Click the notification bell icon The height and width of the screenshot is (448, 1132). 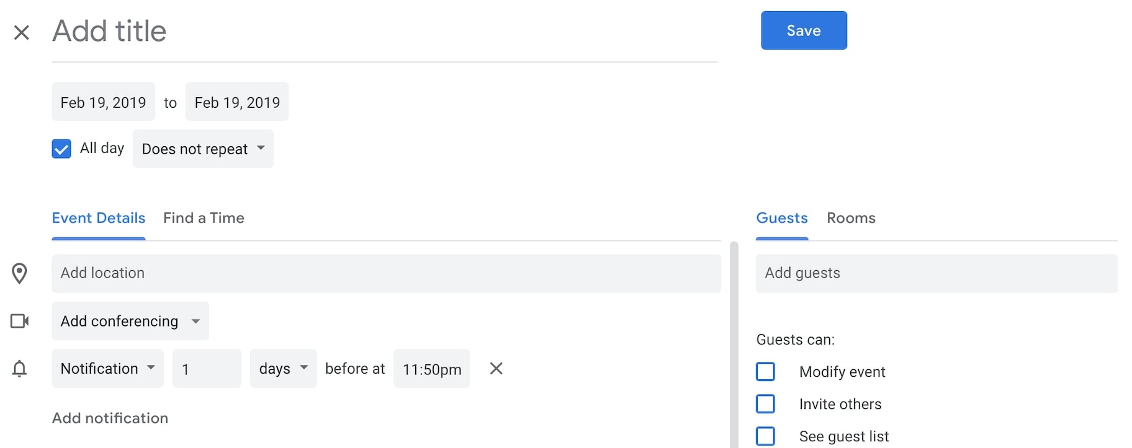[20, 369]
